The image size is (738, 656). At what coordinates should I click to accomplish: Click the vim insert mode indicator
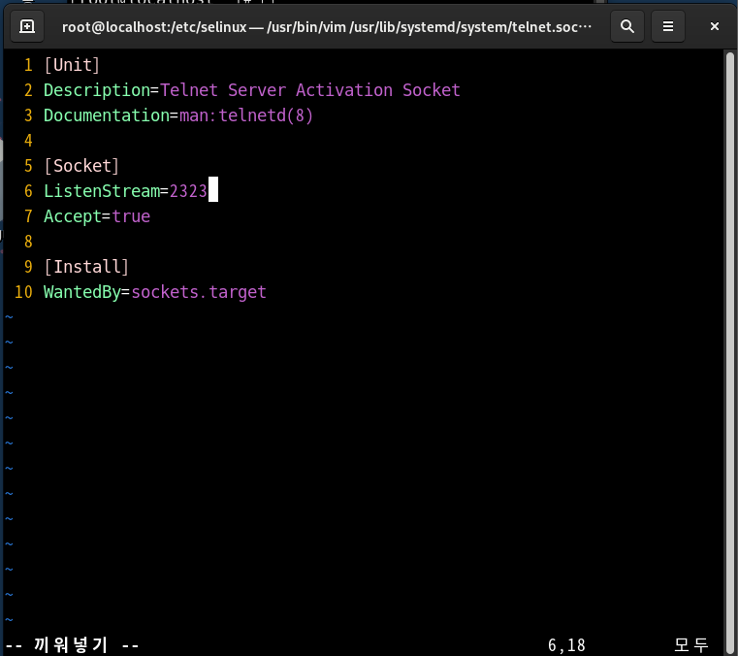72,644
